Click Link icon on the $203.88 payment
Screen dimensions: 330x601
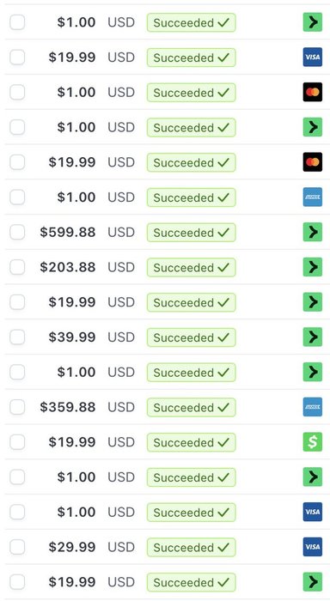click(x=312, y=267)
